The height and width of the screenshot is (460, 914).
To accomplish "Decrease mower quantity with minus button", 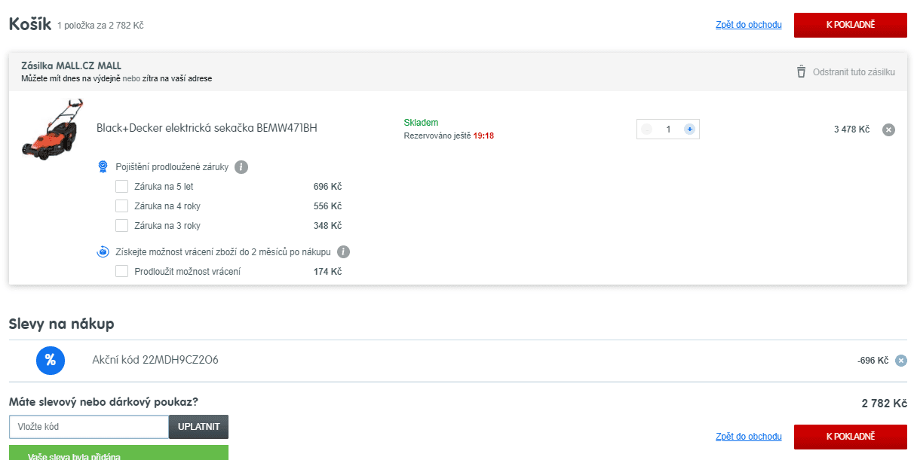I will pyautogui.click(x=647, y=129).
